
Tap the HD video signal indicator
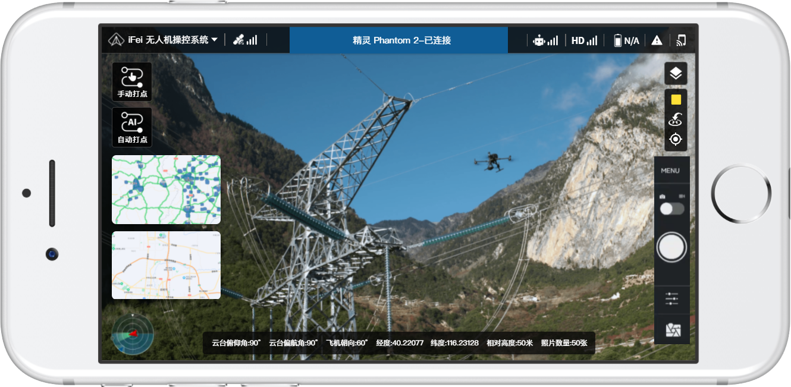coord(584,40)
